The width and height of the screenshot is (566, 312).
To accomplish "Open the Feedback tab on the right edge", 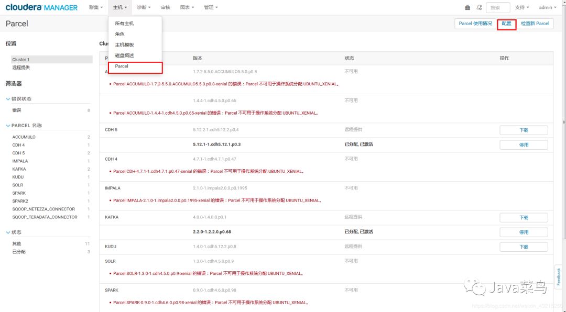I will 559,276.
